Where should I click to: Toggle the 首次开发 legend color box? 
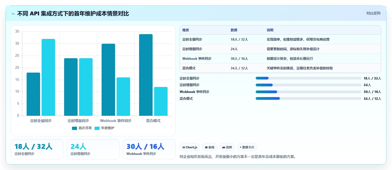[x=74, y=128]
